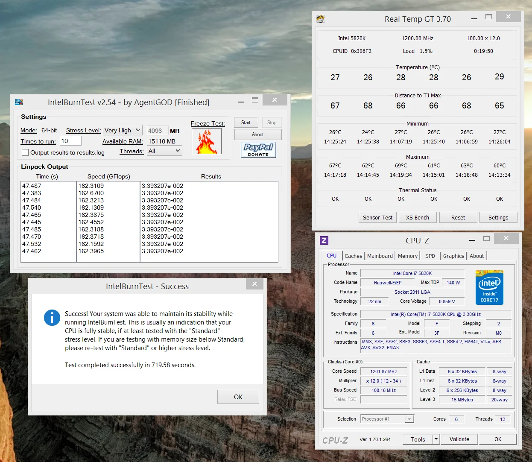Click the 4096 MB memory size field
This screenshot has width=532, height=462.
click(157, 131)
